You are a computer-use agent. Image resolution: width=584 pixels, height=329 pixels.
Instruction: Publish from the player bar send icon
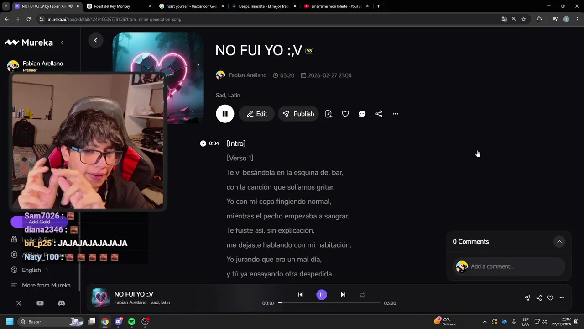point(527,298)
